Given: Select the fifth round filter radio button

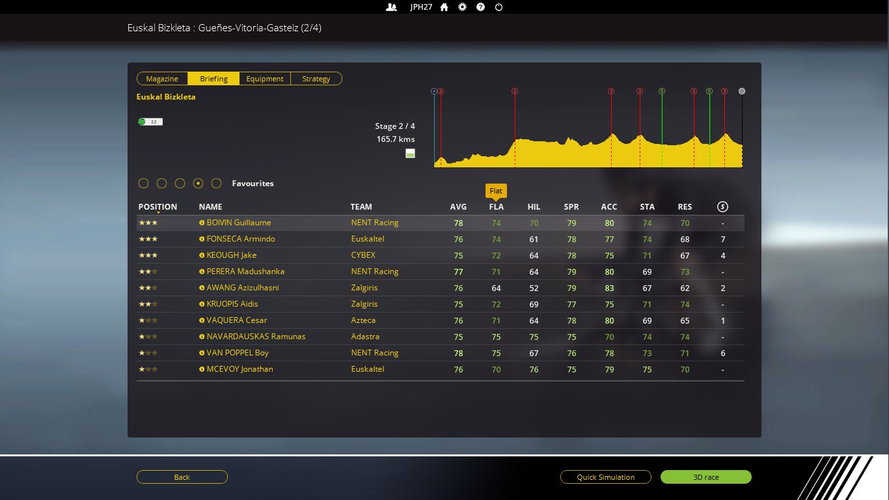Looking at the screenshot, I should 217,184.
